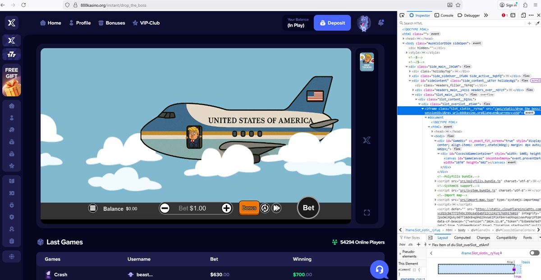Screen dimensions: 541x280
Task: Click the DevTools element picker icon
Action: 402,15
